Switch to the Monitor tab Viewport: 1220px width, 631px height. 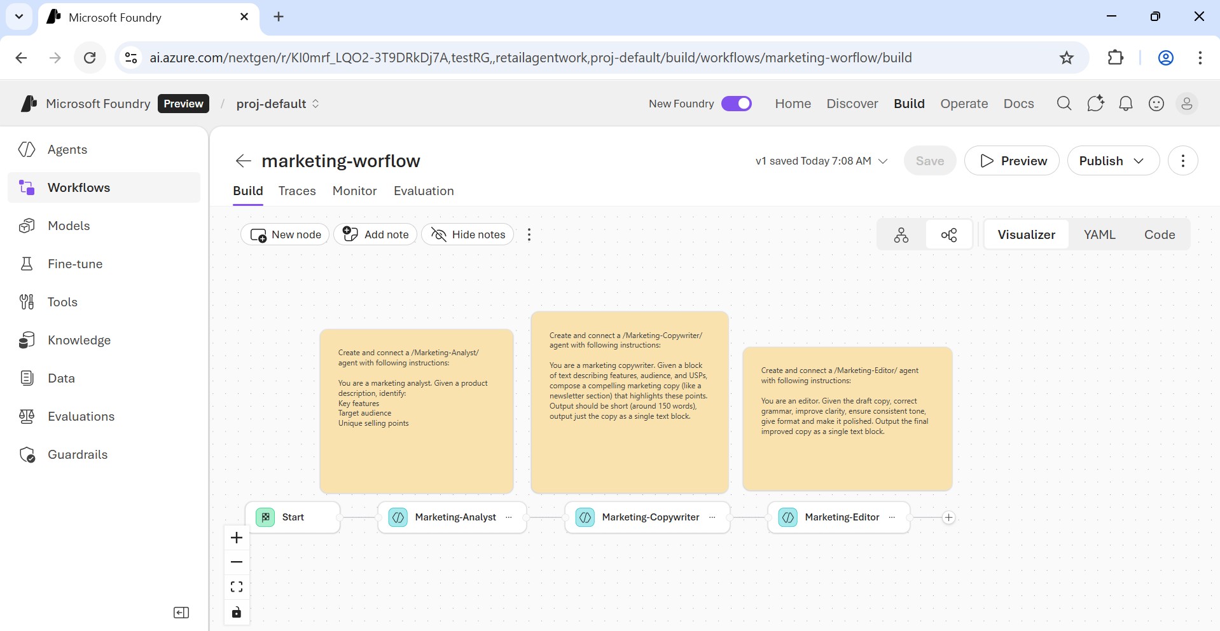pos(354,191)
